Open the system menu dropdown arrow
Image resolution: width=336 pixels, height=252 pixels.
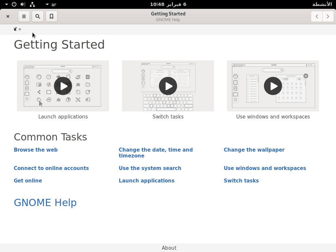coord(7,4)
